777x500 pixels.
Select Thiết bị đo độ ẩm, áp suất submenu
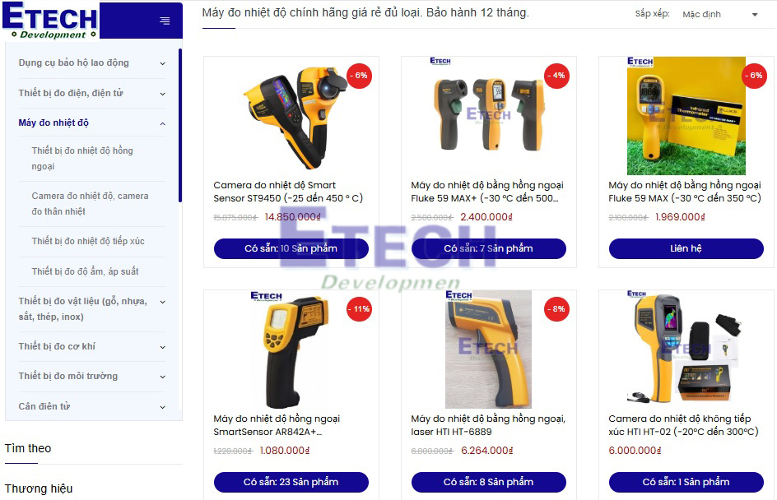pos(86,271)
